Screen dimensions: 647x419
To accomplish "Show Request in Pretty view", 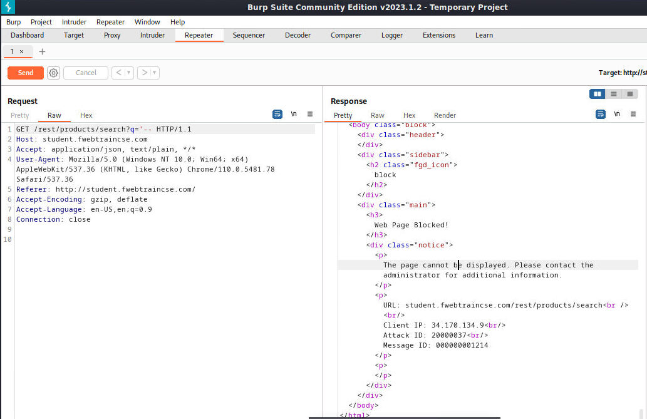I will click(20, 115).
